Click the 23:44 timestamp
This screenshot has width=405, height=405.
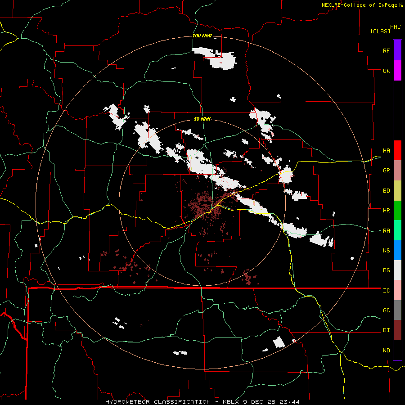pyautogui.click(x=289, y=402)
